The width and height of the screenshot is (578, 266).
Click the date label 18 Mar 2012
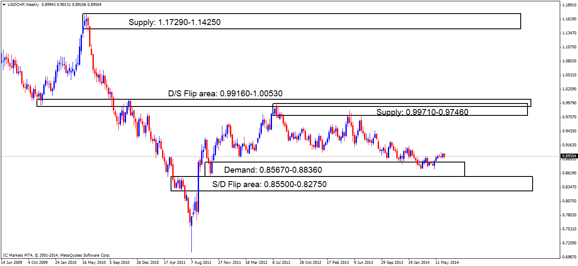pos(257,262)
